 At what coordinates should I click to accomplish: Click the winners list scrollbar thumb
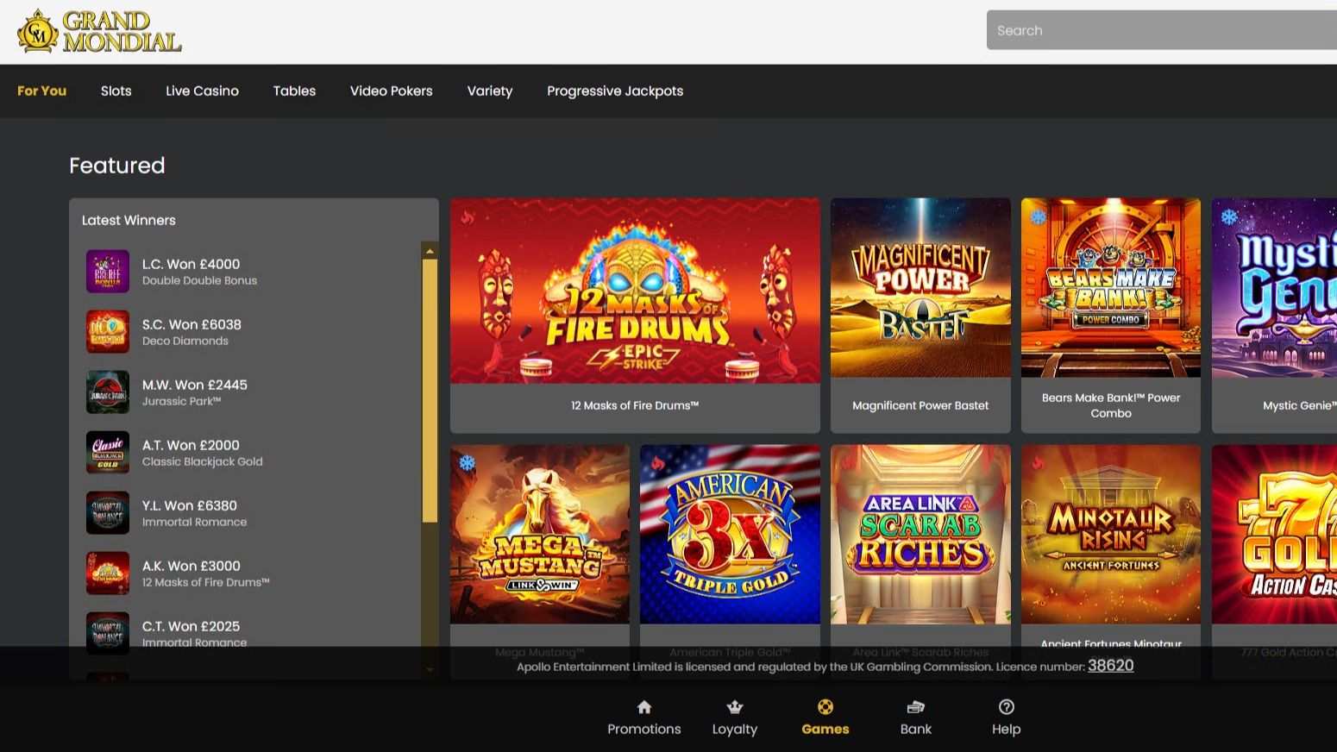click(x=430, y=391)
